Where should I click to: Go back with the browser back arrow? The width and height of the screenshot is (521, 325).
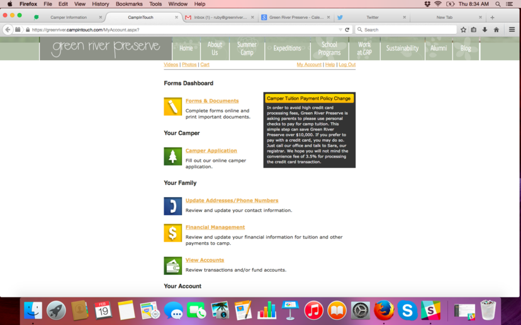click(8, 30)
